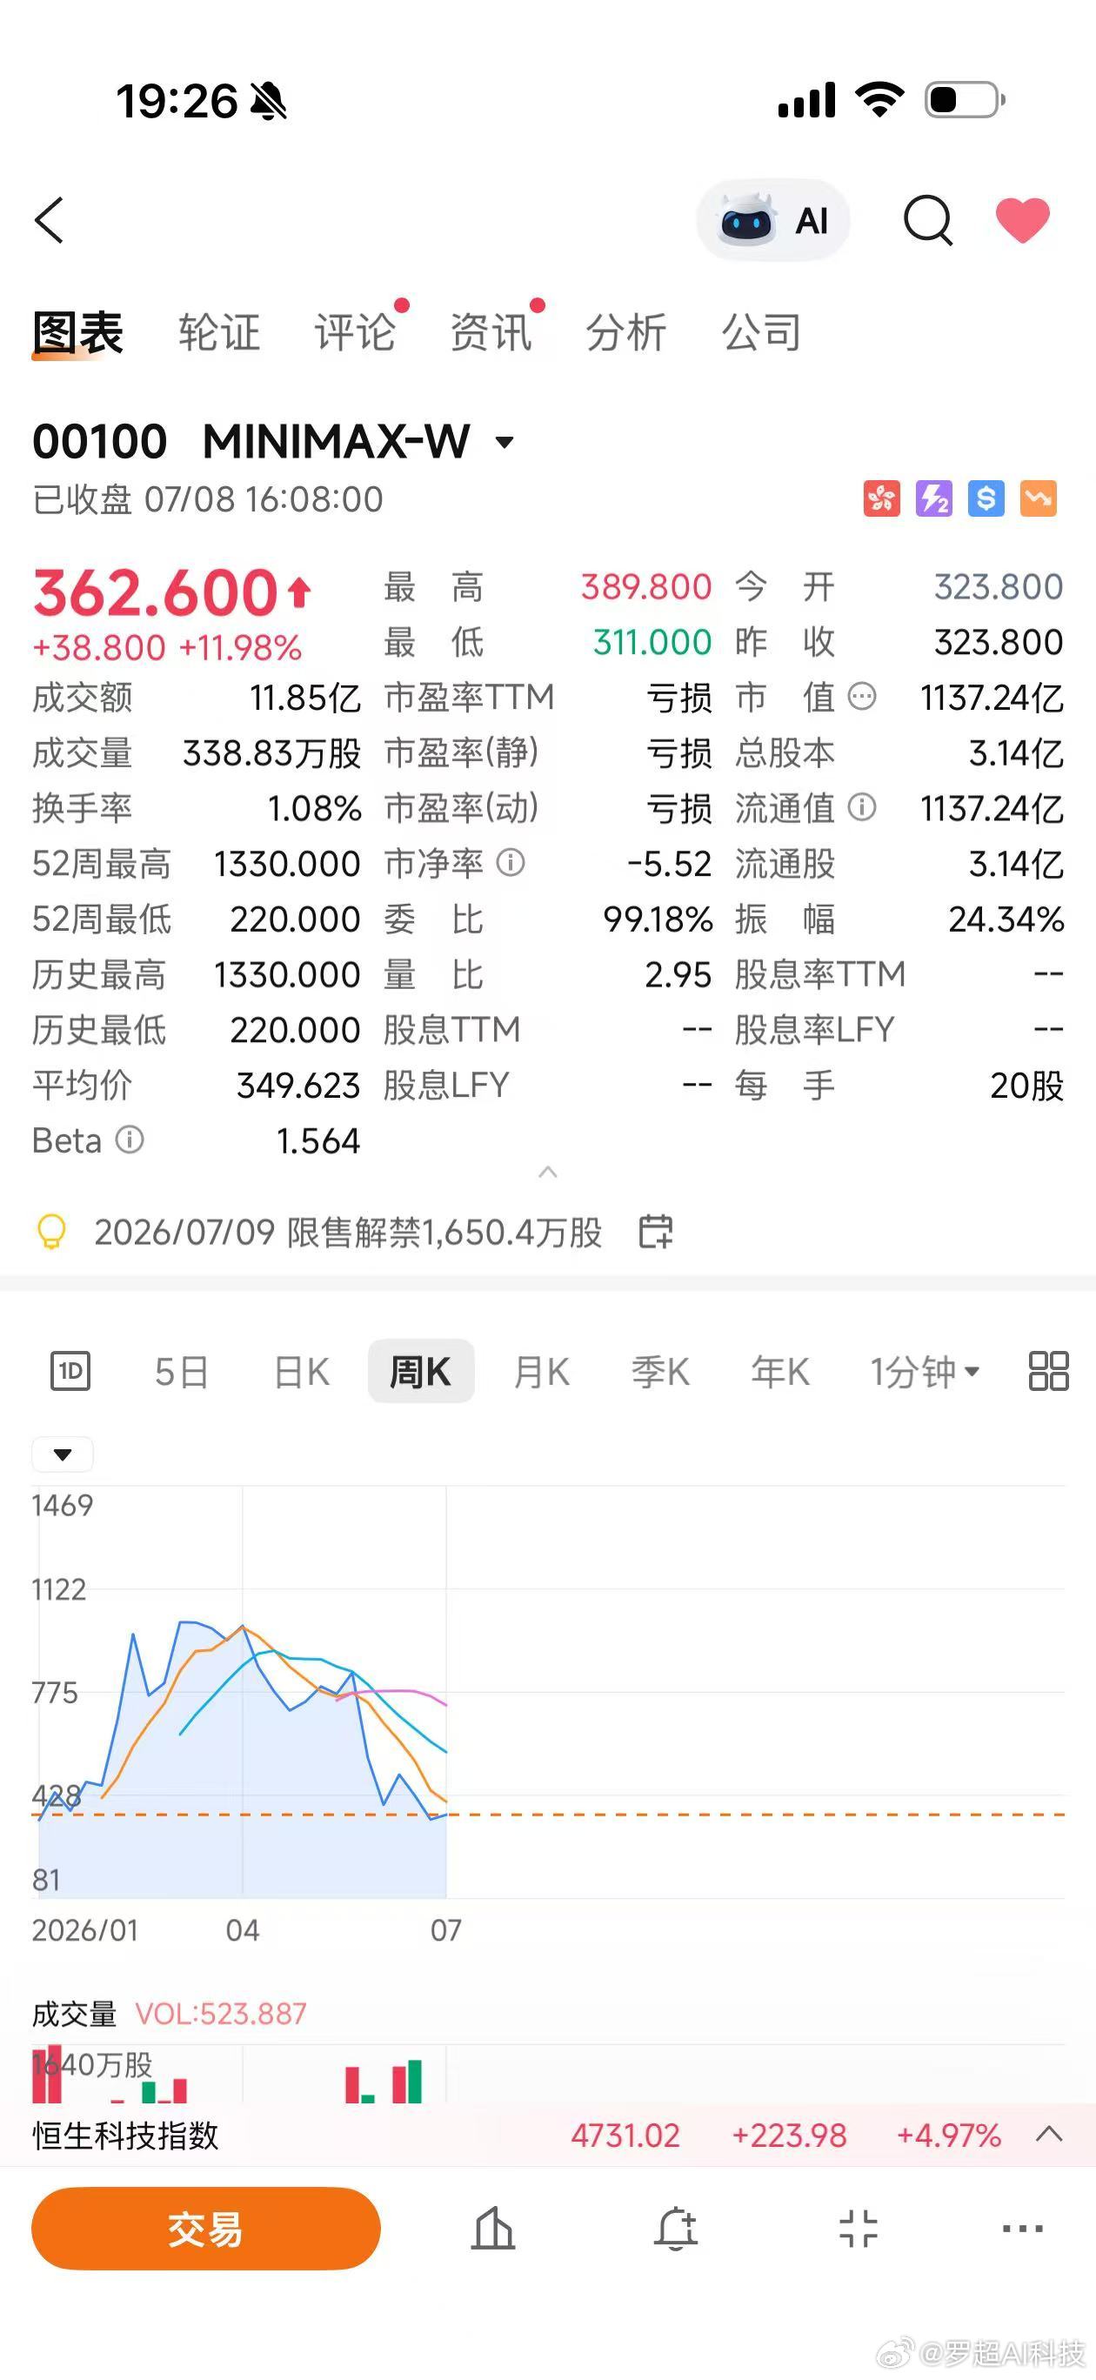Shrink chart with the collapse icon
Viewport: 1096px width, 2380px height.
pos(859,2228)
